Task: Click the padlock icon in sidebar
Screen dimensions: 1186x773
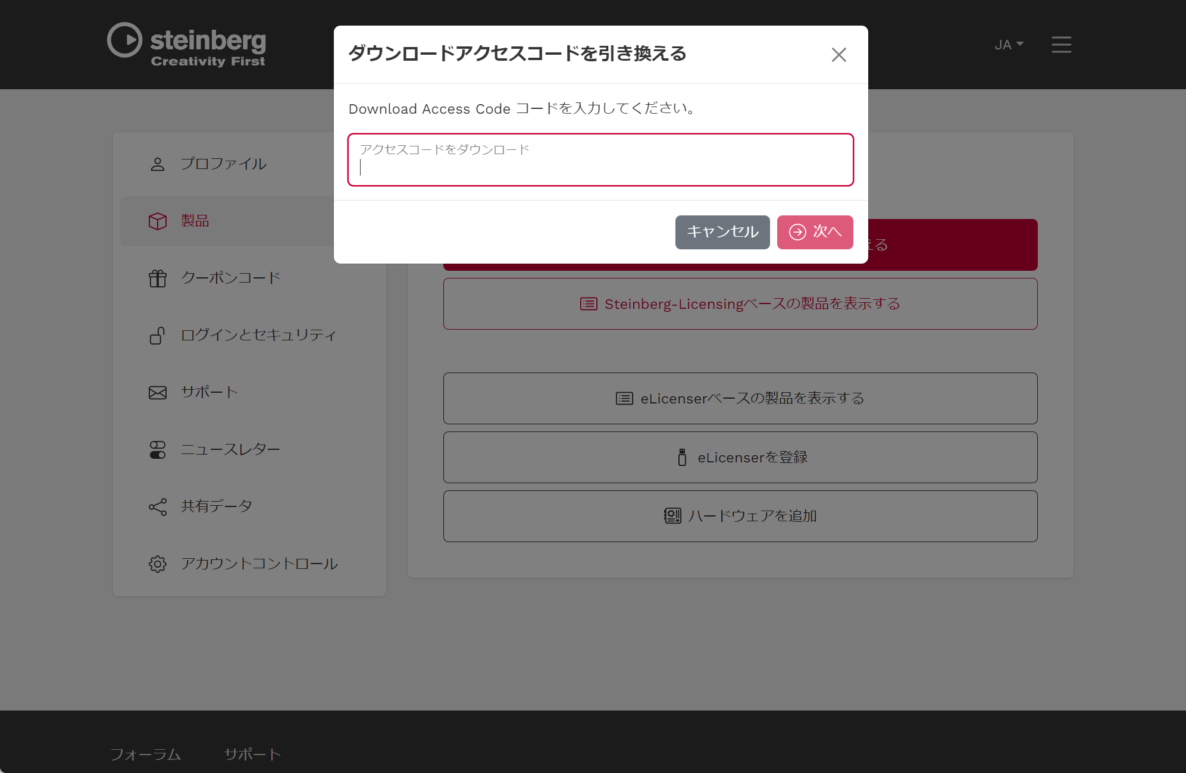Action: pos(158,336)
